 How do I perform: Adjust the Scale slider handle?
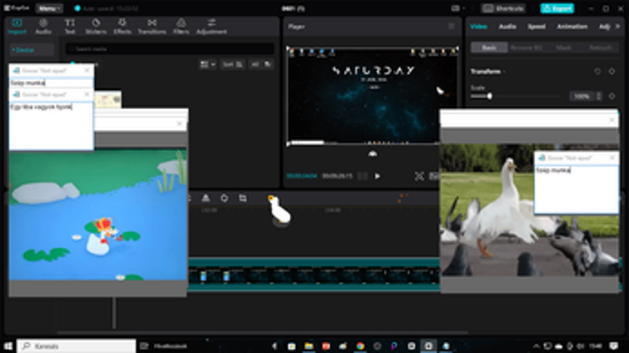coord(489,96)
